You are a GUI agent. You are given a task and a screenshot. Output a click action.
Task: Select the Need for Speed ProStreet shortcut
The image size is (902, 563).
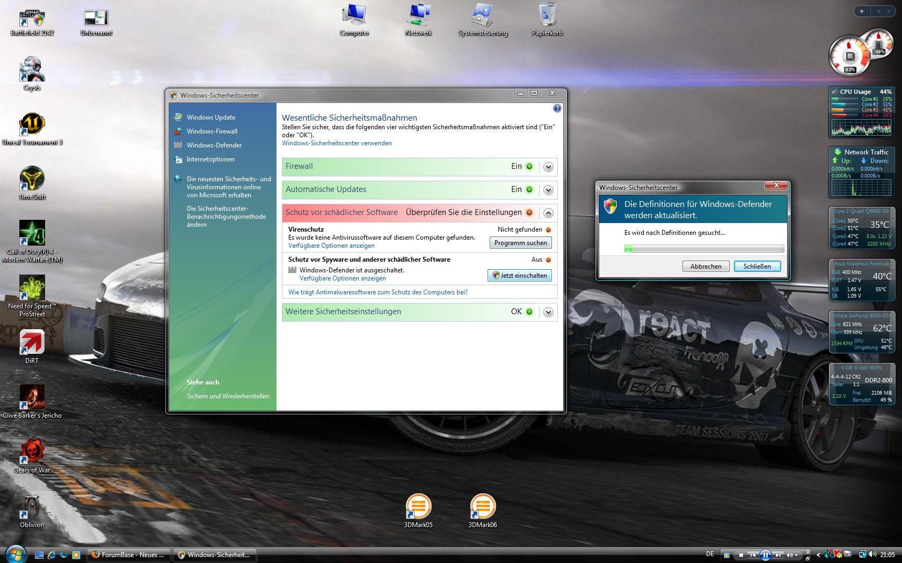click(x=32, y=297)
